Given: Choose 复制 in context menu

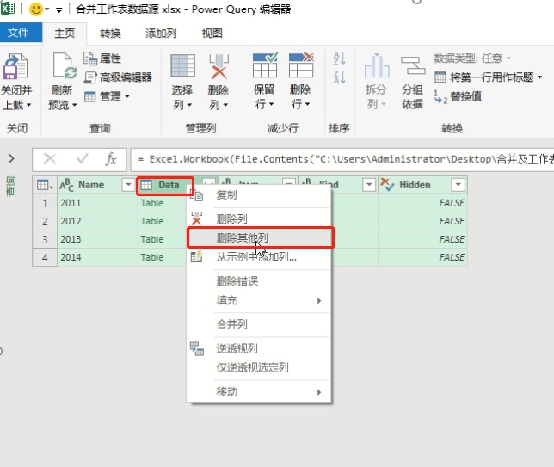Looking at the screenshot, I should [259, 195].
